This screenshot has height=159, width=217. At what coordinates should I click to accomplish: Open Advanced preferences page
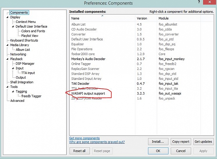17,101
